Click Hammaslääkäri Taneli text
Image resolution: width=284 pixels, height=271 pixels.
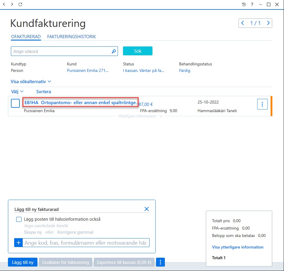pos(217,111)
